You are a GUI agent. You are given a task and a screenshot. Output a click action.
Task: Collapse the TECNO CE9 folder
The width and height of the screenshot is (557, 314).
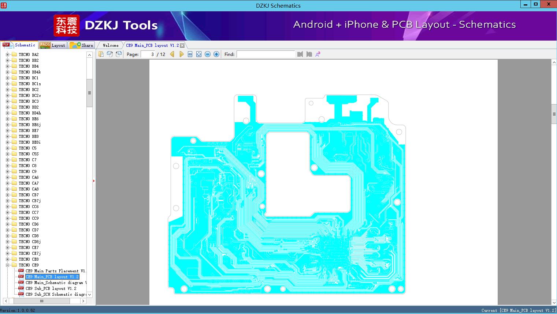(7, 265)
